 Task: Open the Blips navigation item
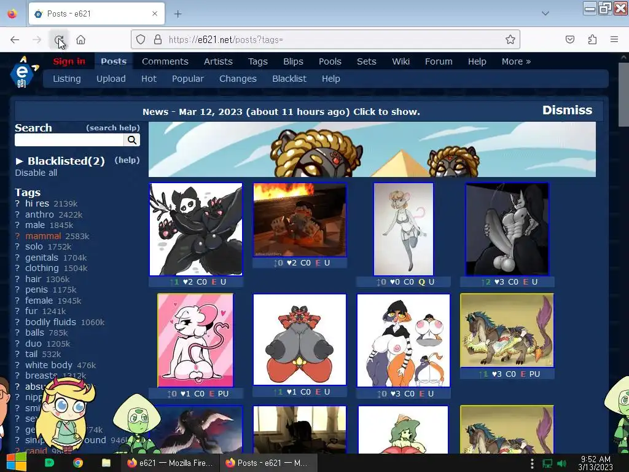293,61
